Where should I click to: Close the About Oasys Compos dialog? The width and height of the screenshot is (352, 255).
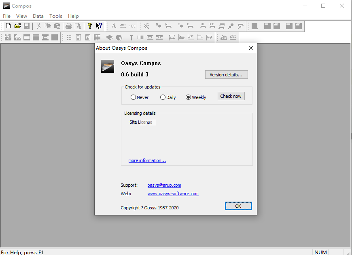[251, 48]
